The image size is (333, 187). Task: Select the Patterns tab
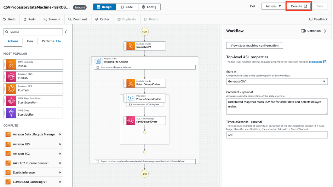(48, 41)
